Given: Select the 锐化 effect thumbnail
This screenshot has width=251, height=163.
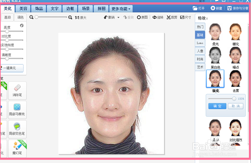Looking at the screenshot, I should pos(215,78).
